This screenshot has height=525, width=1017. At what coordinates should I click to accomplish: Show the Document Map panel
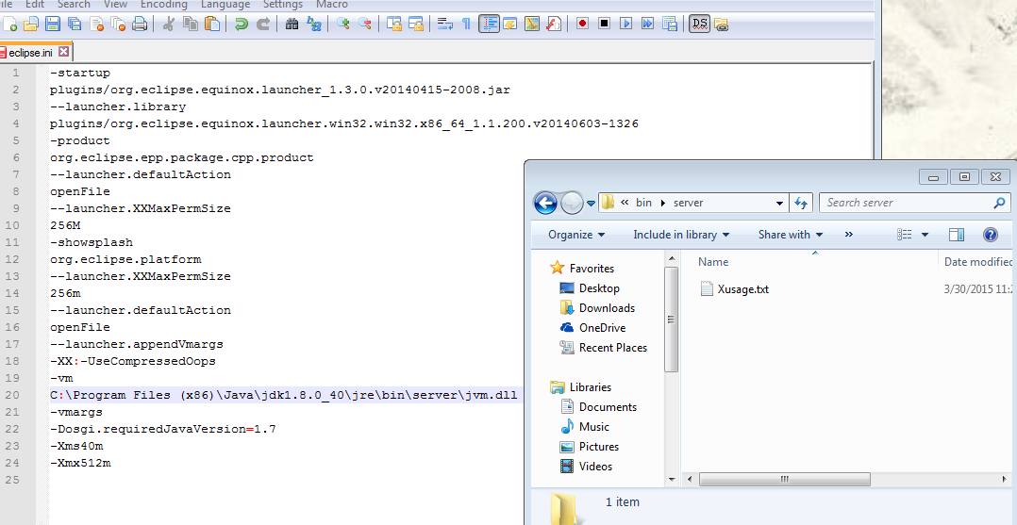pyautogui.click(x=532, y=24)
